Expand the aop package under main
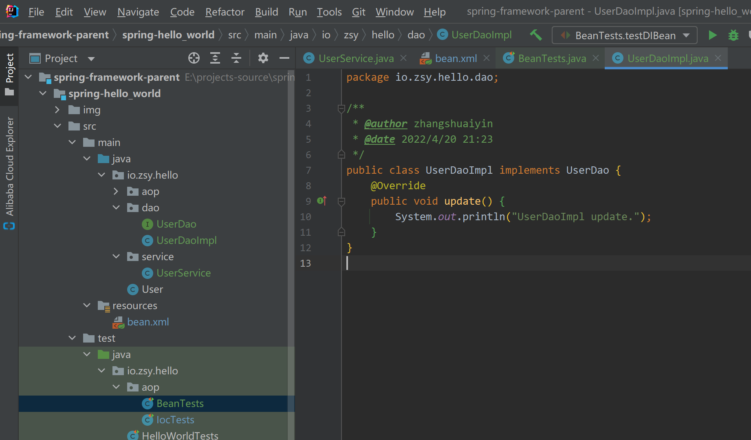 (x=116, y=191)
